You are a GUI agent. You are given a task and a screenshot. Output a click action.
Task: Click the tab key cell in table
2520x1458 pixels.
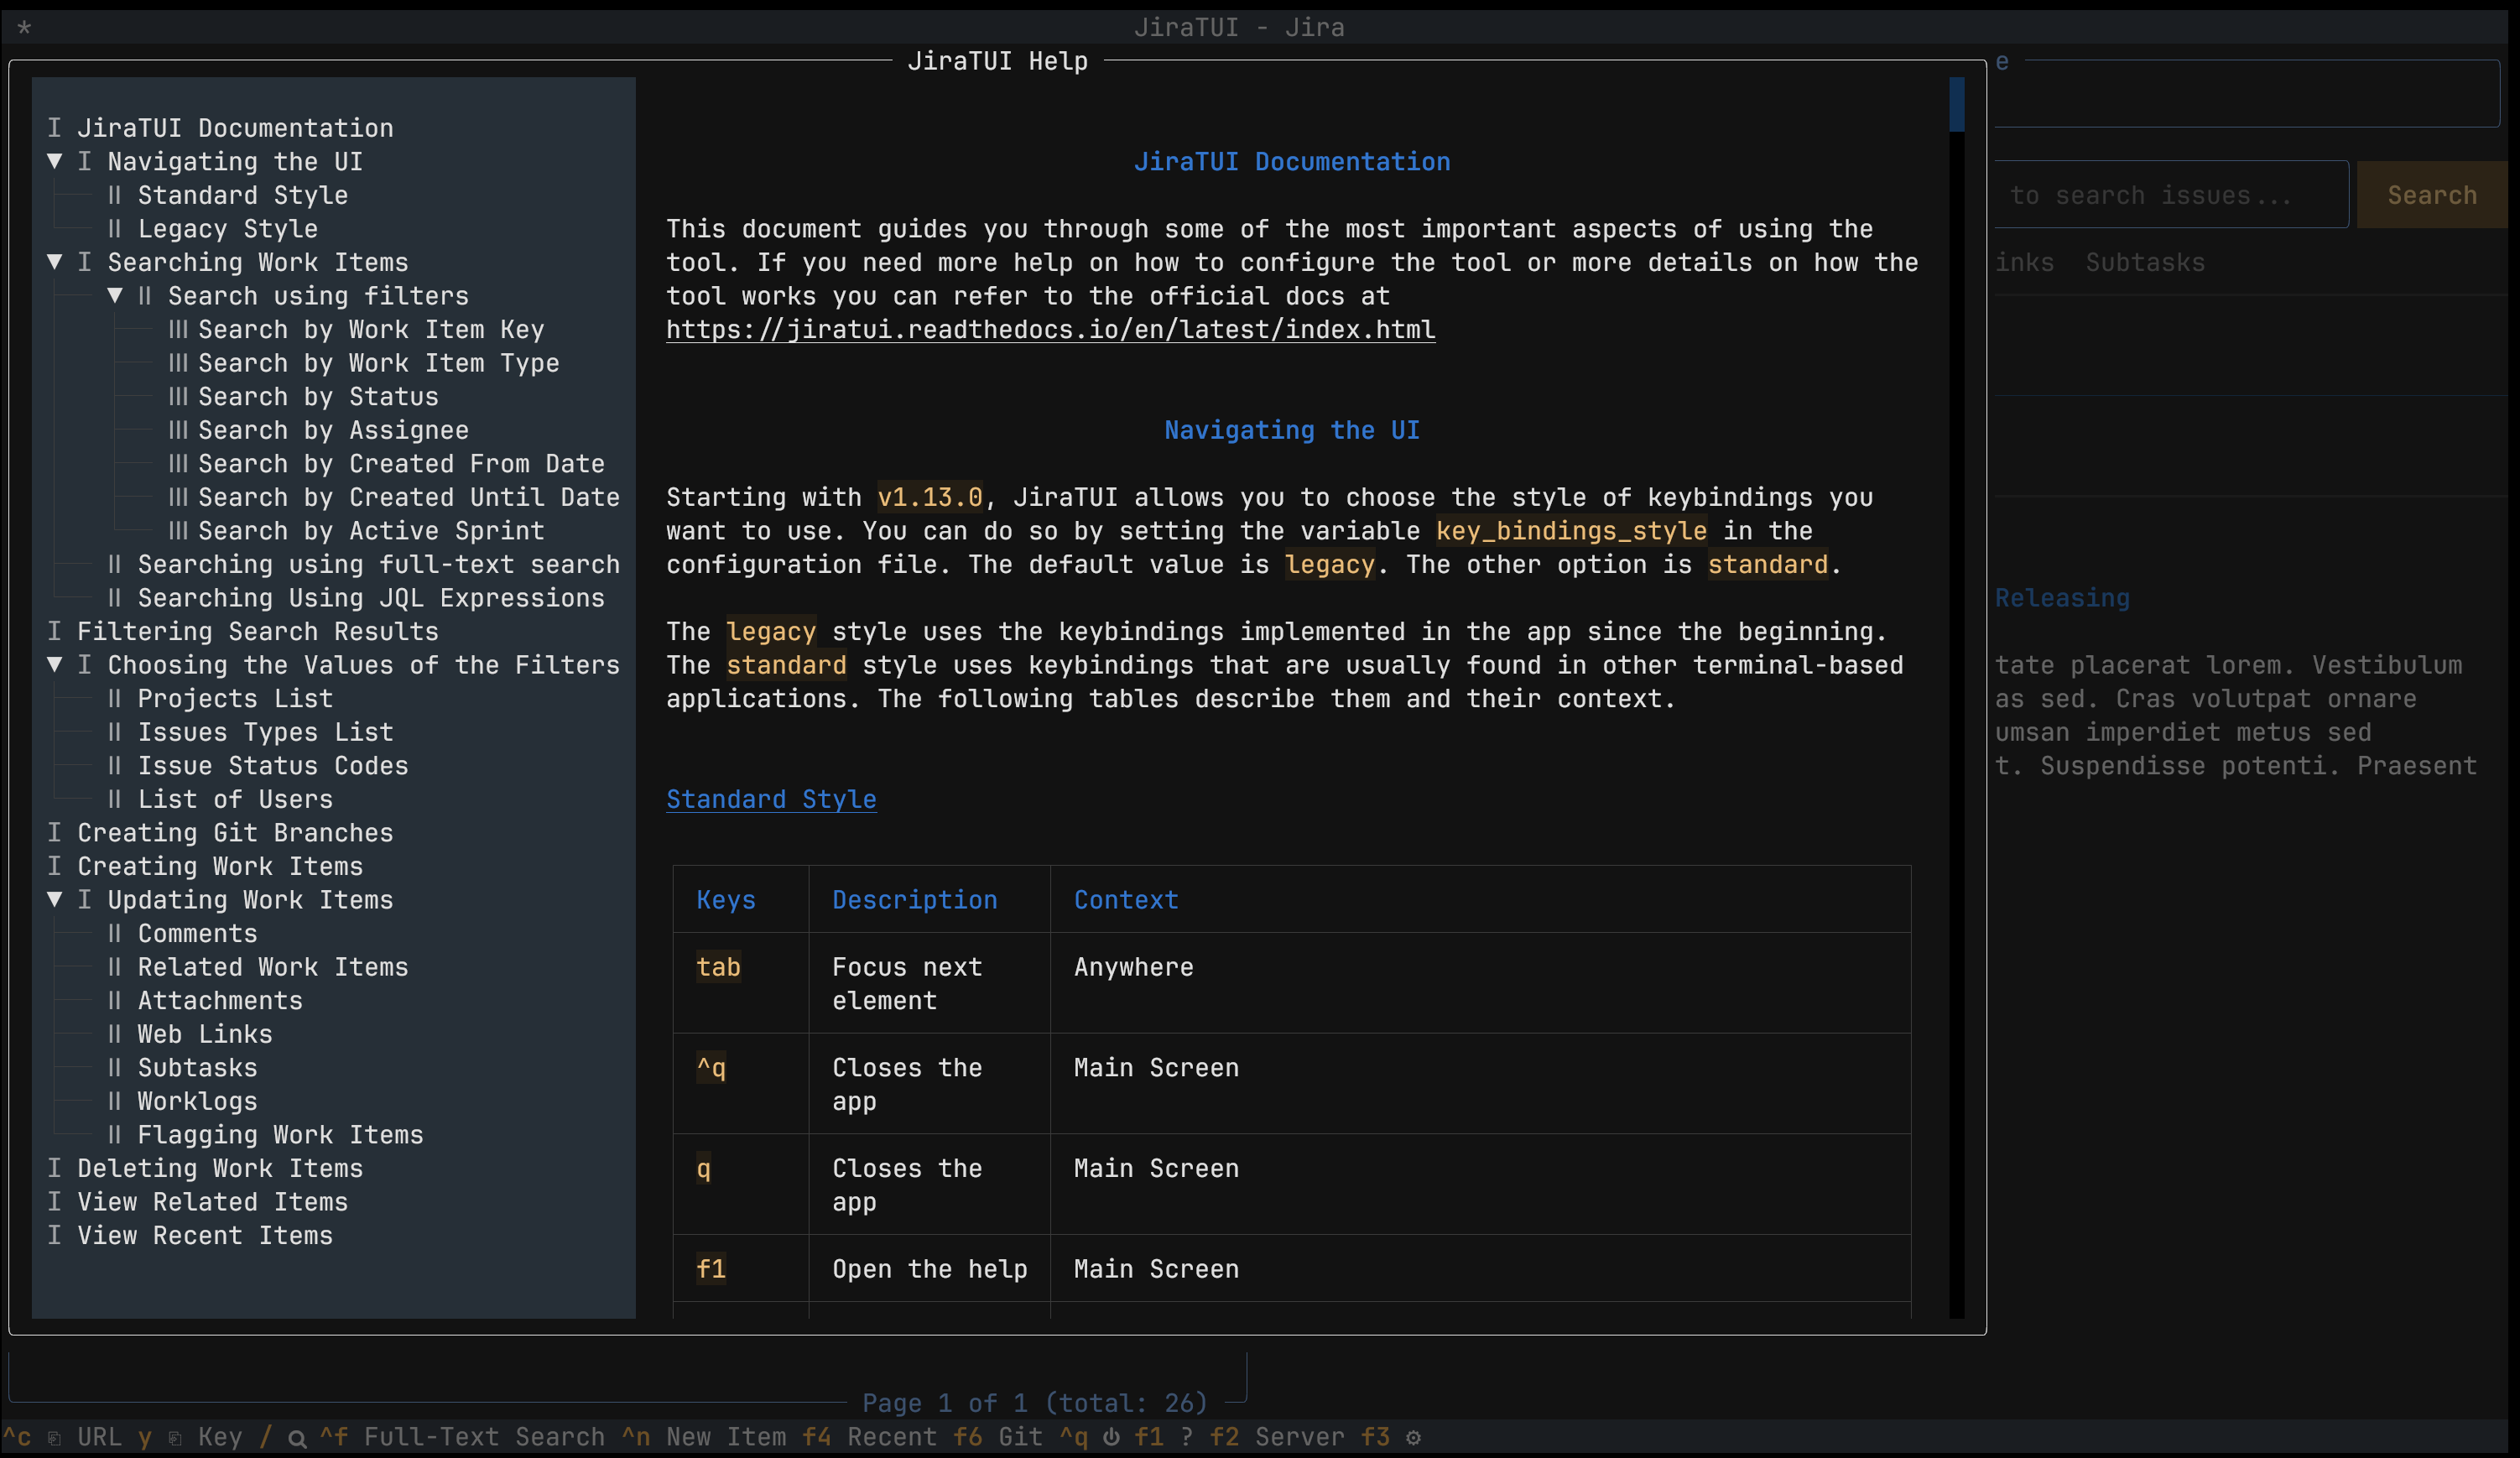[x=718, y=967]
